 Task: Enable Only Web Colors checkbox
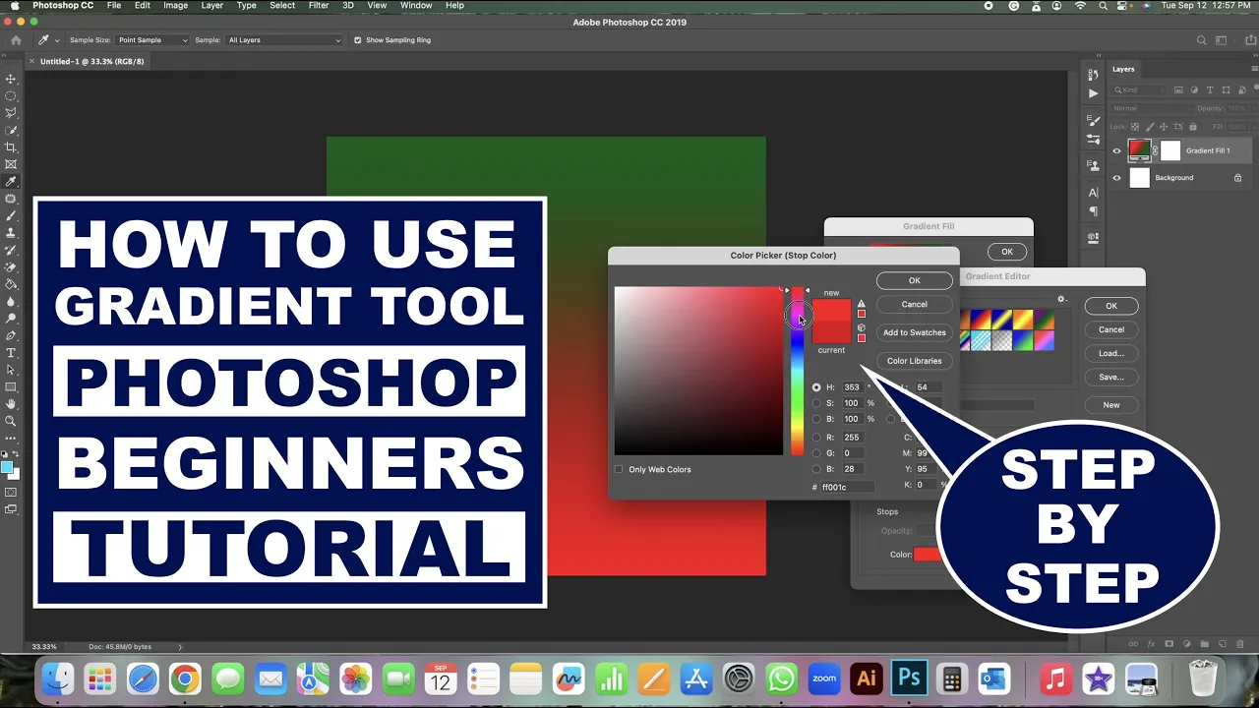tap(619, 469)
